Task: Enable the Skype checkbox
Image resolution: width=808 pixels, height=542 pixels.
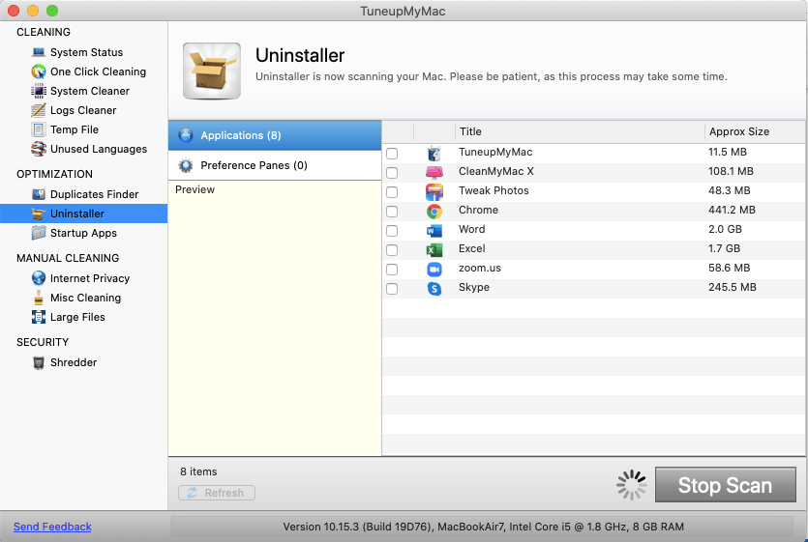Action: 392,289
